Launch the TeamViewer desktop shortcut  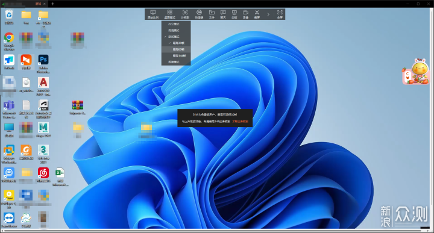(x=9, y=220)
